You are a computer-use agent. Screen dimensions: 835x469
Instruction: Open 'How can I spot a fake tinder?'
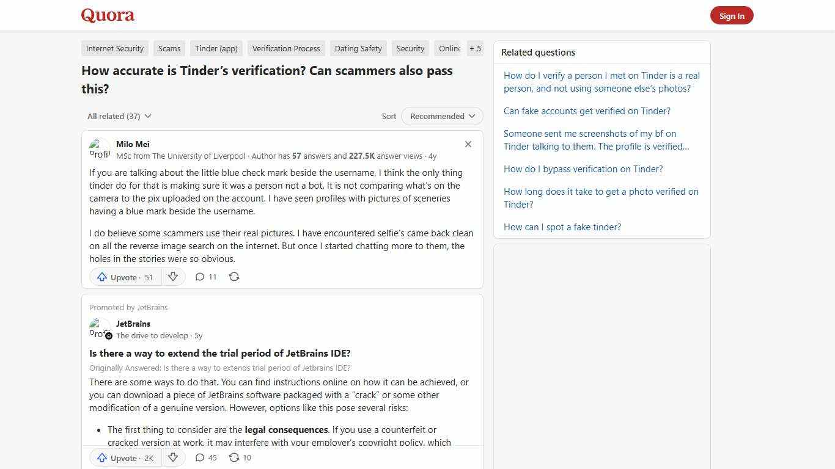point(562,227)
